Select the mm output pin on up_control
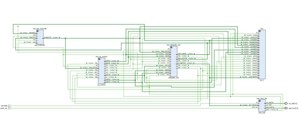 pos(107,70)
